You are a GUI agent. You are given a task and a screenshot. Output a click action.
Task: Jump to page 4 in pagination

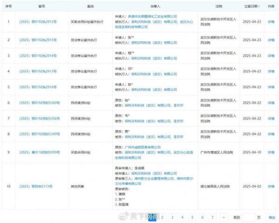pos(182,217)
